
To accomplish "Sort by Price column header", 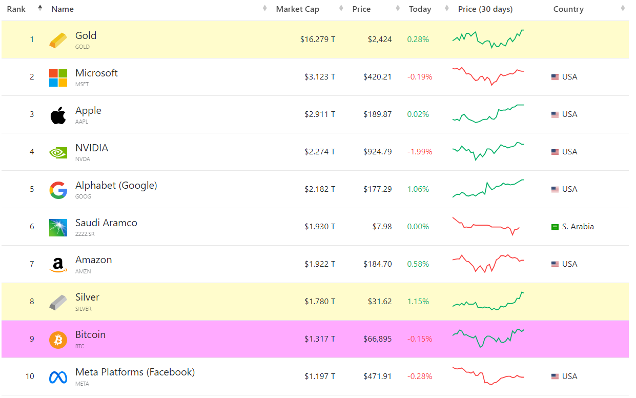I will [x=361, y=9].
